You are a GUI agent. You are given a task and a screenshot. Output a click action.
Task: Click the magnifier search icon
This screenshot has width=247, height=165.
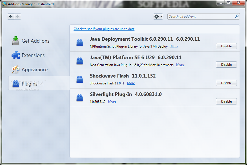[237, 16]
